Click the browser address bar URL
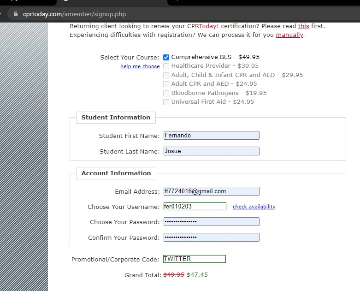The height and width of the screenshot is (291, 360). pos(74,14)
